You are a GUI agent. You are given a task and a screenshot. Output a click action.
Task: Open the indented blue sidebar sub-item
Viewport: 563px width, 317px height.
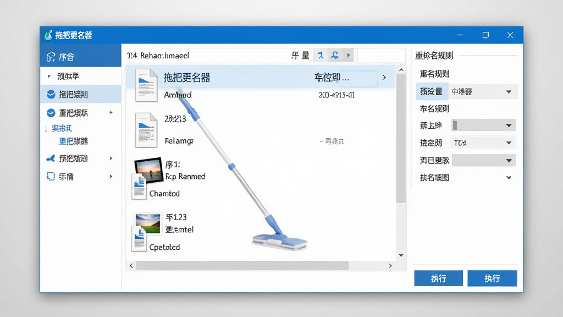coord(73,141)
